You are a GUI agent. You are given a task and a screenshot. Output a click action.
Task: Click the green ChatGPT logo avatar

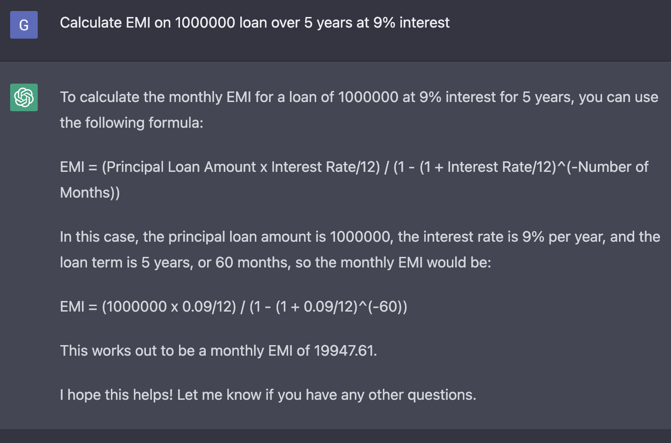point(24,97)
